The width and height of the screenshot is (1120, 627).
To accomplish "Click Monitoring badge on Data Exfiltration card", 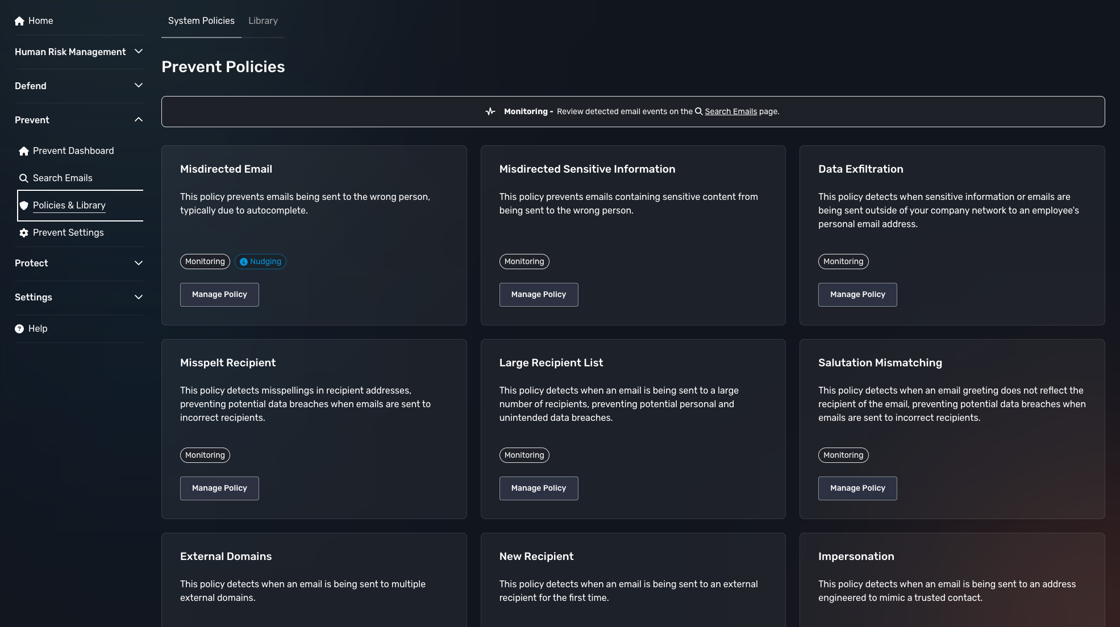I will click(843, 262).
